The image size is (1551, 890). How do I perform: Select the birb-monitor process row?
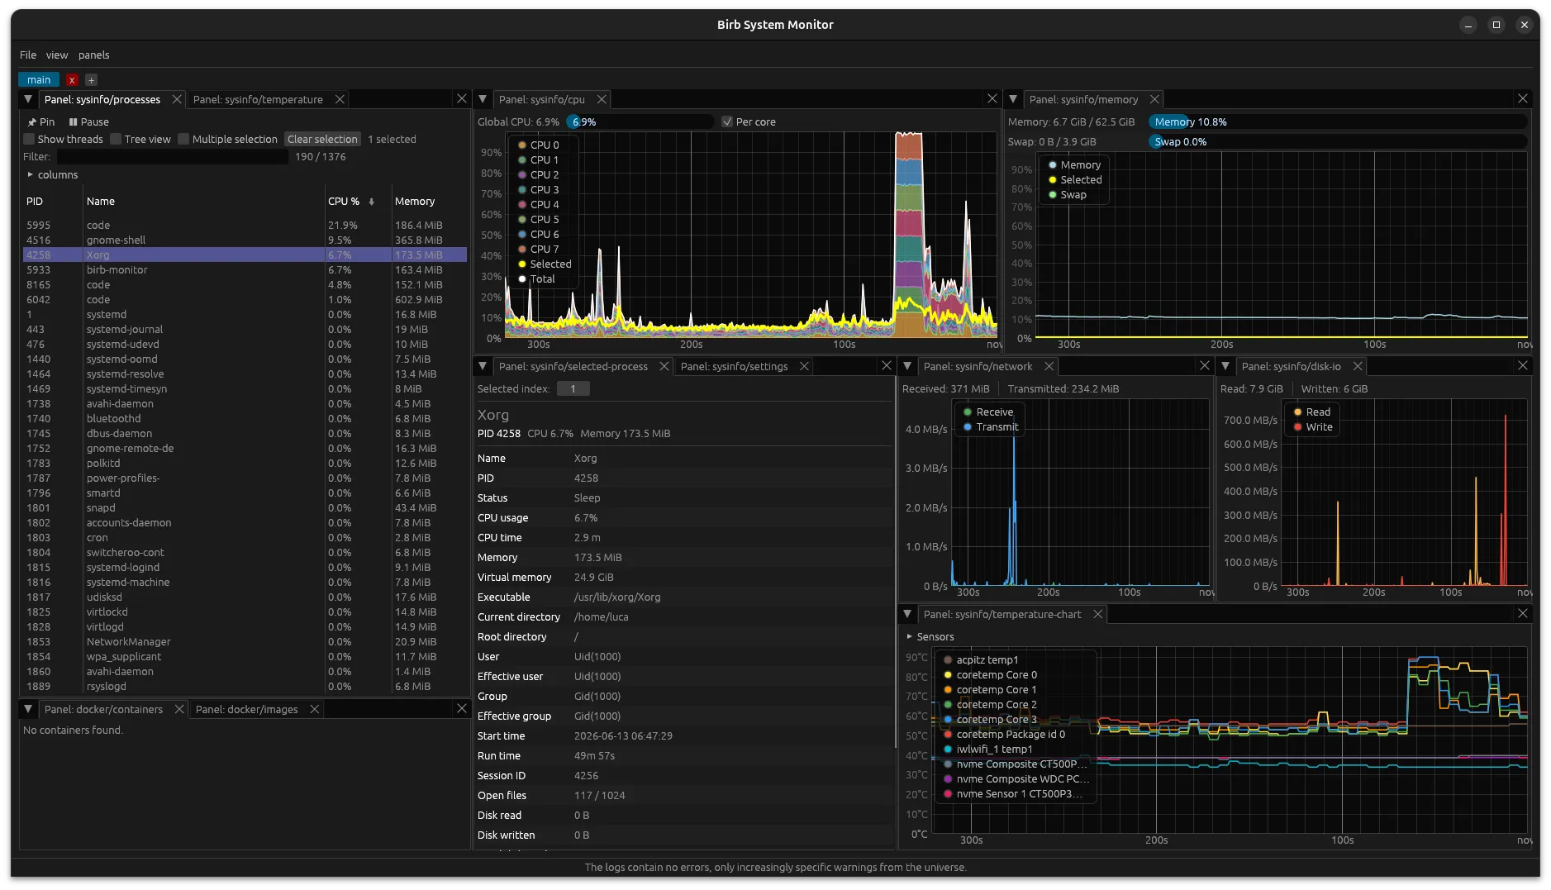pyautogui.click(x=245, y=269)
